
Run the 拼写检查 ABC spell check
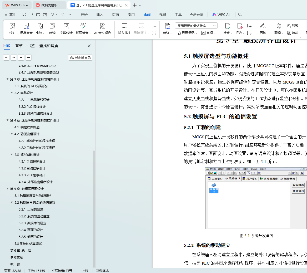point(83,29)
